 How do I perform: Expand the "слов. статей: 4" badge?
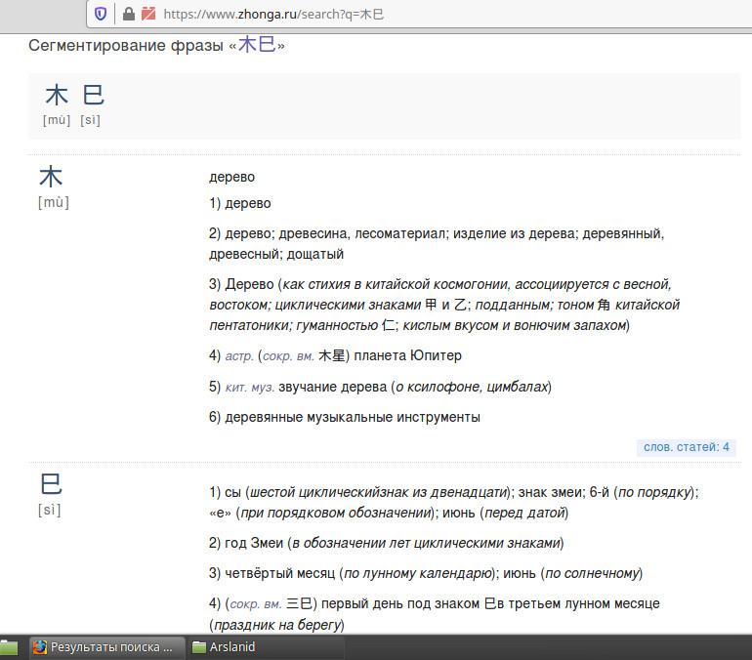(687, 447)
